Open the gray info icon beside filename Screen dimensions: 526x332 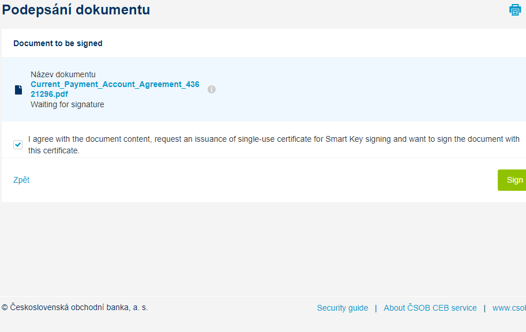tap(211, 89)
